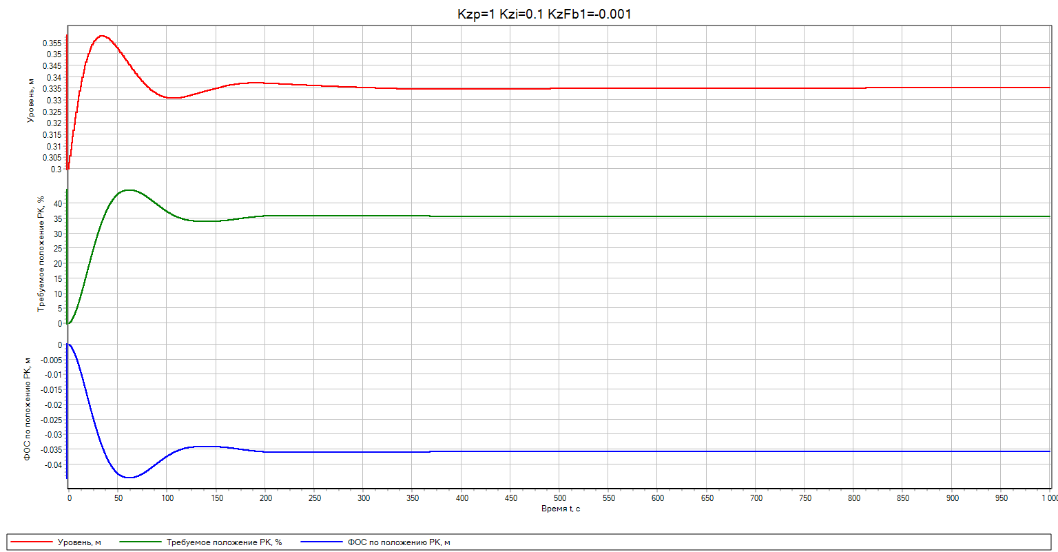Click the 500 tick label on time axis

click(560, 498)
